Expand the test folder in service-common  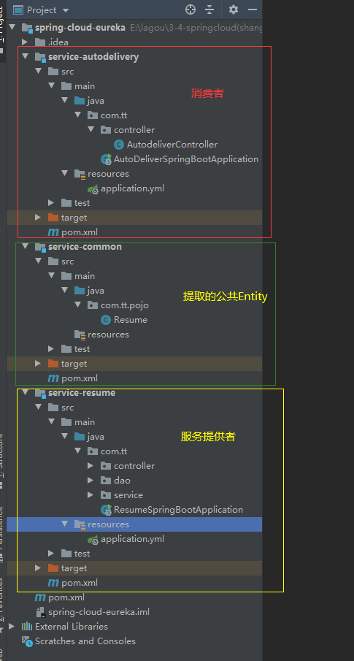tap(51, 349)
